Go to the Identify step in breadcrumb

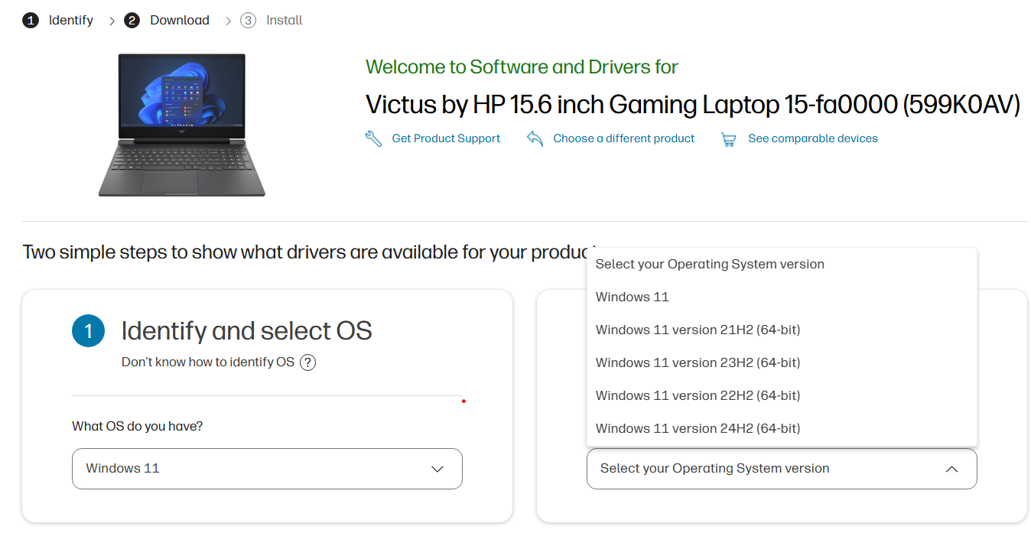pos(71,21)
